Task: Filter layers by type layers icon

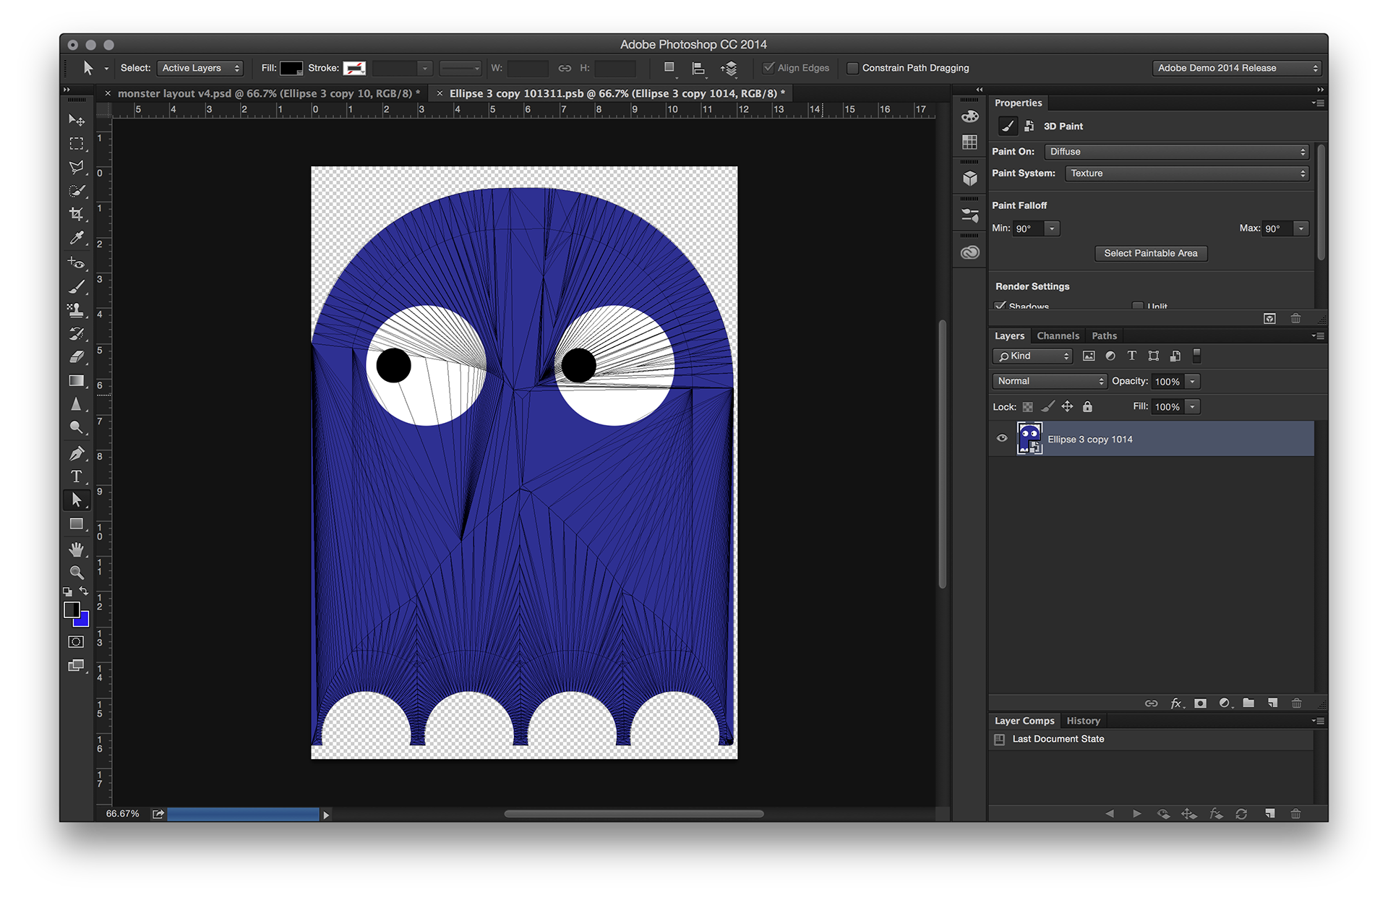Action: pyautogui.click(x=1132, y=356)
